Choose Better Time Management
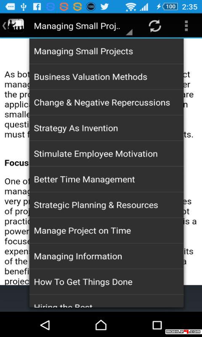This screenshot has width=202, height=337. (x=106, y=179)
